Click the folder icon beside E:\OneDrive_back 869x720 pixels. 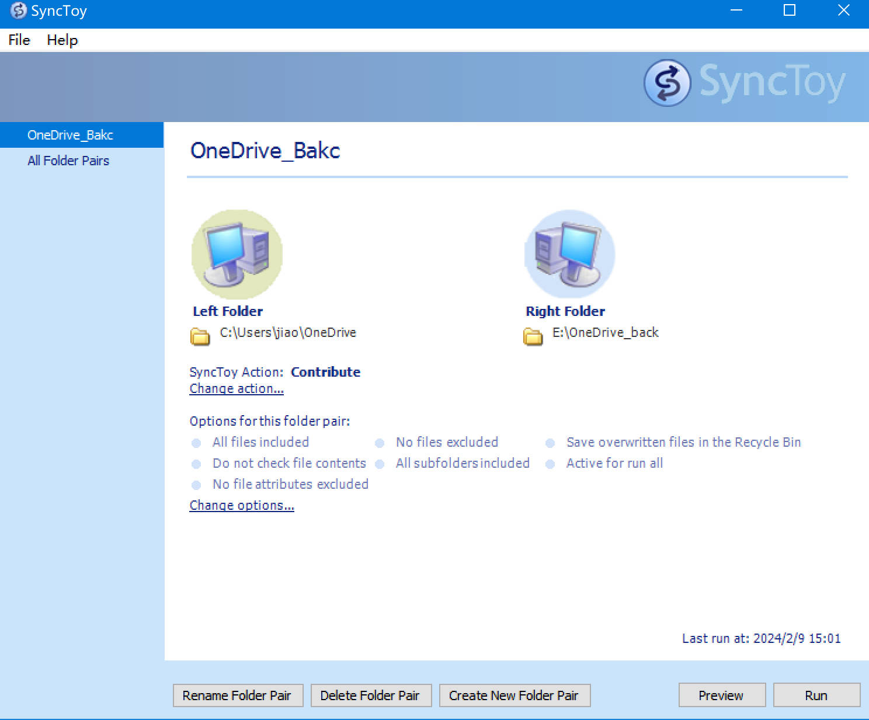pyautogui.click(x=533, y=336)
